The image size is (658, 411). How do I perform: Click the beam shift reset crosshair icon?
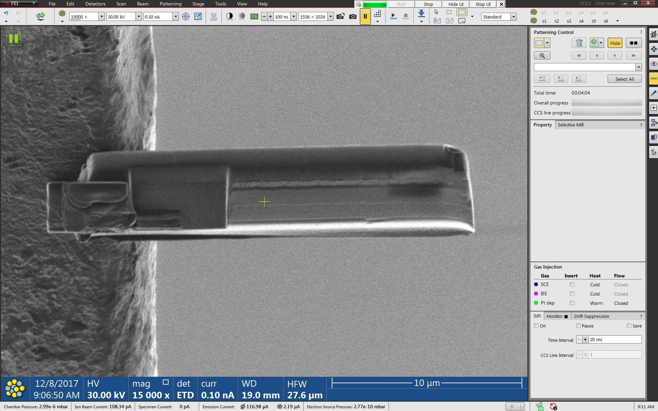(x=185, y=16)
